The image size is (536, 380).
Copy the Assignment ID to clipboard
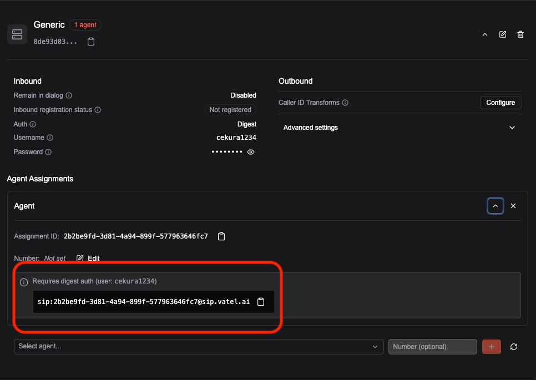[221, 236]
